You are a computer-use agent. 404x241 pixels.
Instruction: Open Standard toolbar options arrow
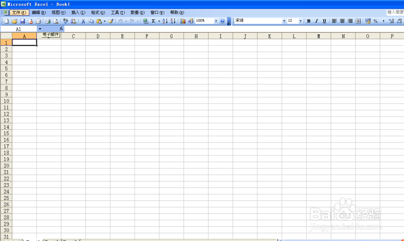pyautogui.click(x=229, y=22)
